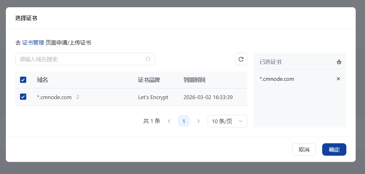Focus the 请输入域名搜索 input field

[81, 59]
